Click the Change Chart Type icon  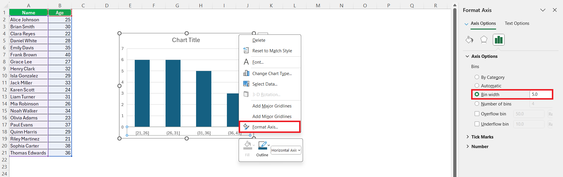point(246,73)
